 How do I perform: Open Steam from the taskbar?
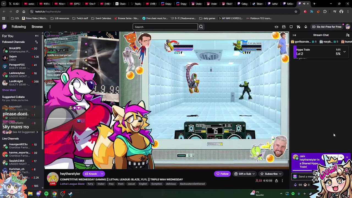[x=70, y=194]
